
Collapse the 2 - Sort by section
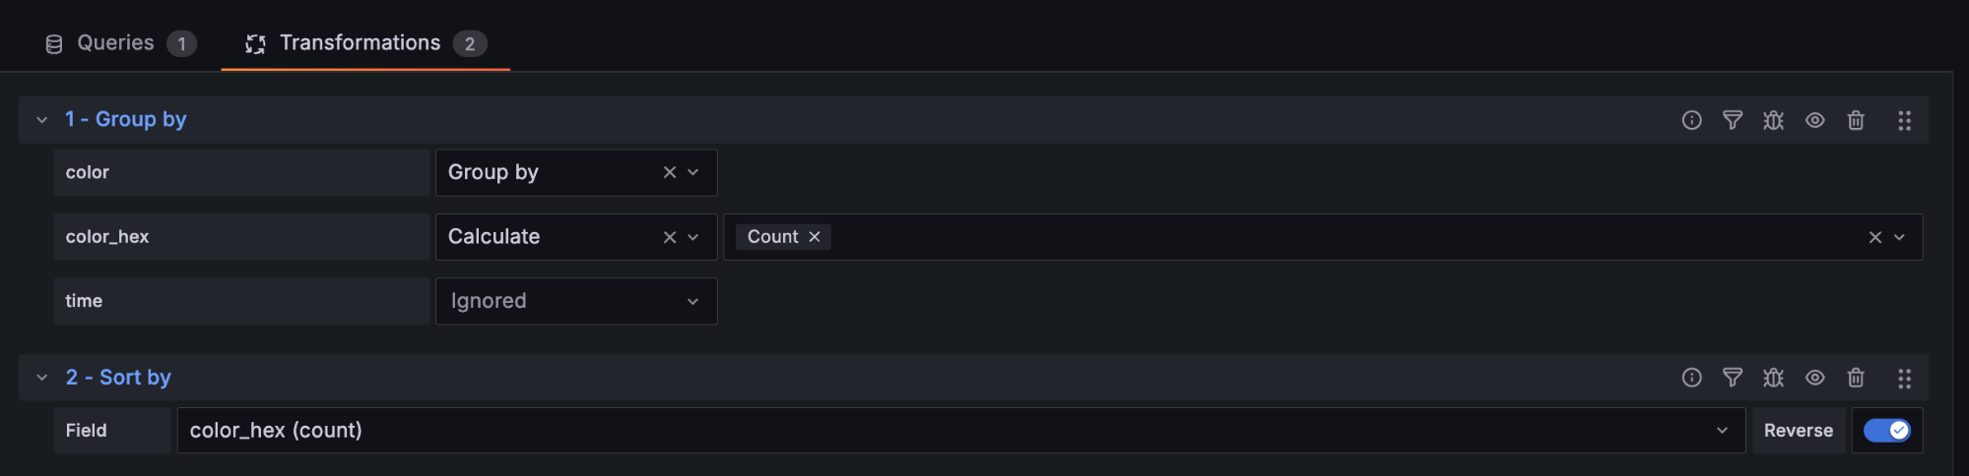pos(41,378)
